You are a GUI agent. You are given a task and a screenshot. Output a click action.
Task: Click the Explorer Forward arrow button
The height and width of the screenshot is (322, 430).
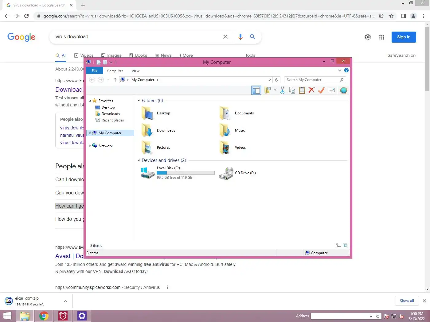pyautogui.click(x=101, y=80)
